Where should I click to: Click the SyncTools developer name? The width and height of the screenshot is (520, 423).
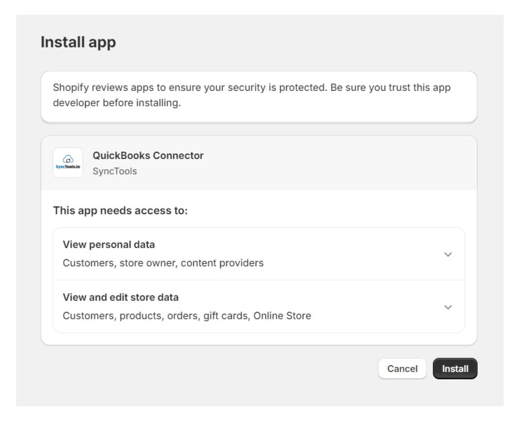(115, 171)
